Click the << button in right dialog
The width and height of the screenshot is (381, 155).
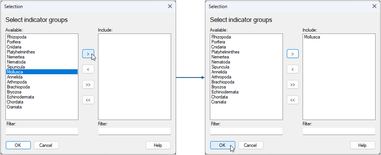click(x=293, y=100)
